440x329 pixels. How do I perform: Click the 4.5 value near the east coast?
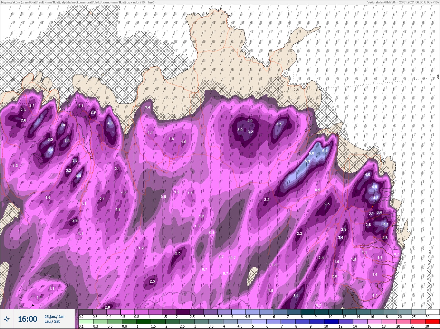click(375, 187)
